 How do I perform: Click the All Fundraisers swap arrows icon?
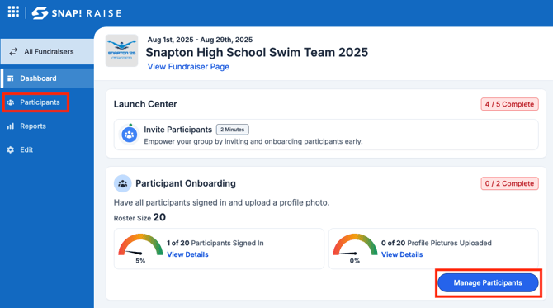pos(13,51)
